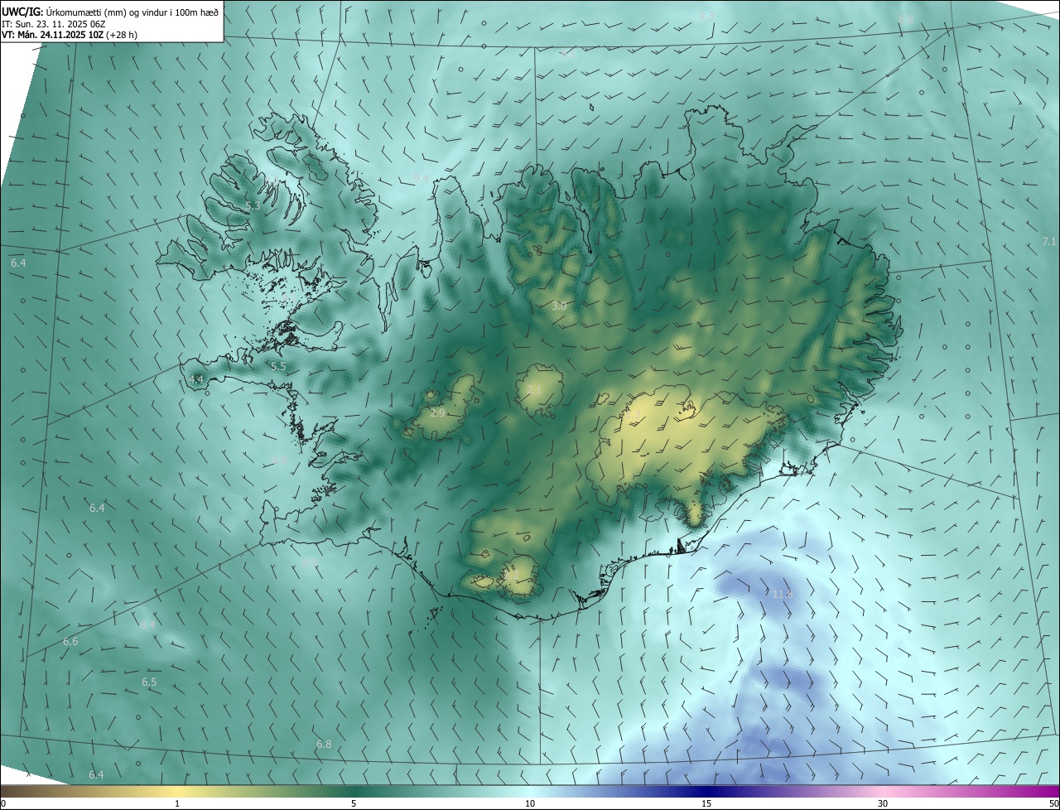Click the 50 tick on the color scale
Image resolution: width=1060 pixels, height=810 pixels.
click(1053, 803)
